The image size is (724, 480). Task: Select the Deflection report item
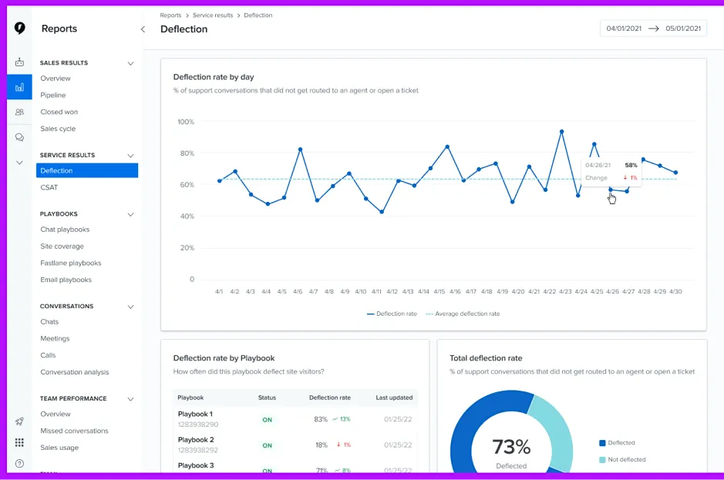tap(87, 170)
